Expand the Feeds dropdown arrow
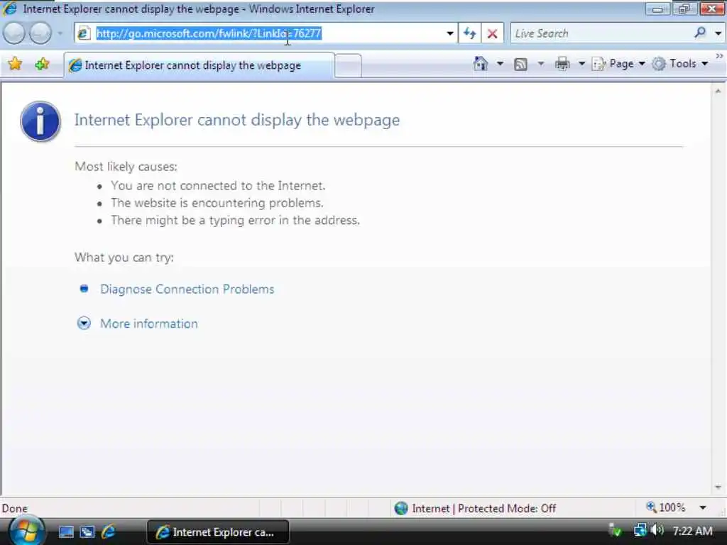The height and width of the screenshot is (545, 727). 540,63
